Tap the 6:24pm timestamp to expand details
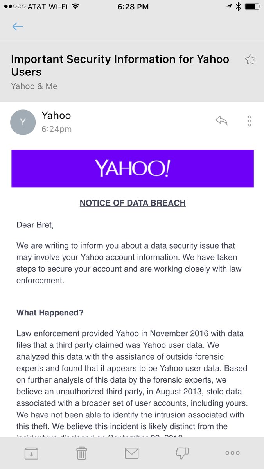 click(53, 128)
